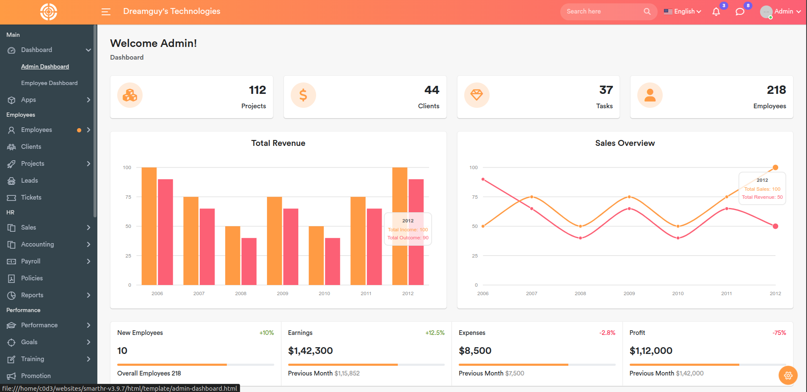Open Employee Dashboard in sidebar
The width and height of the screenshot is (807, 392).
(49, 83)
